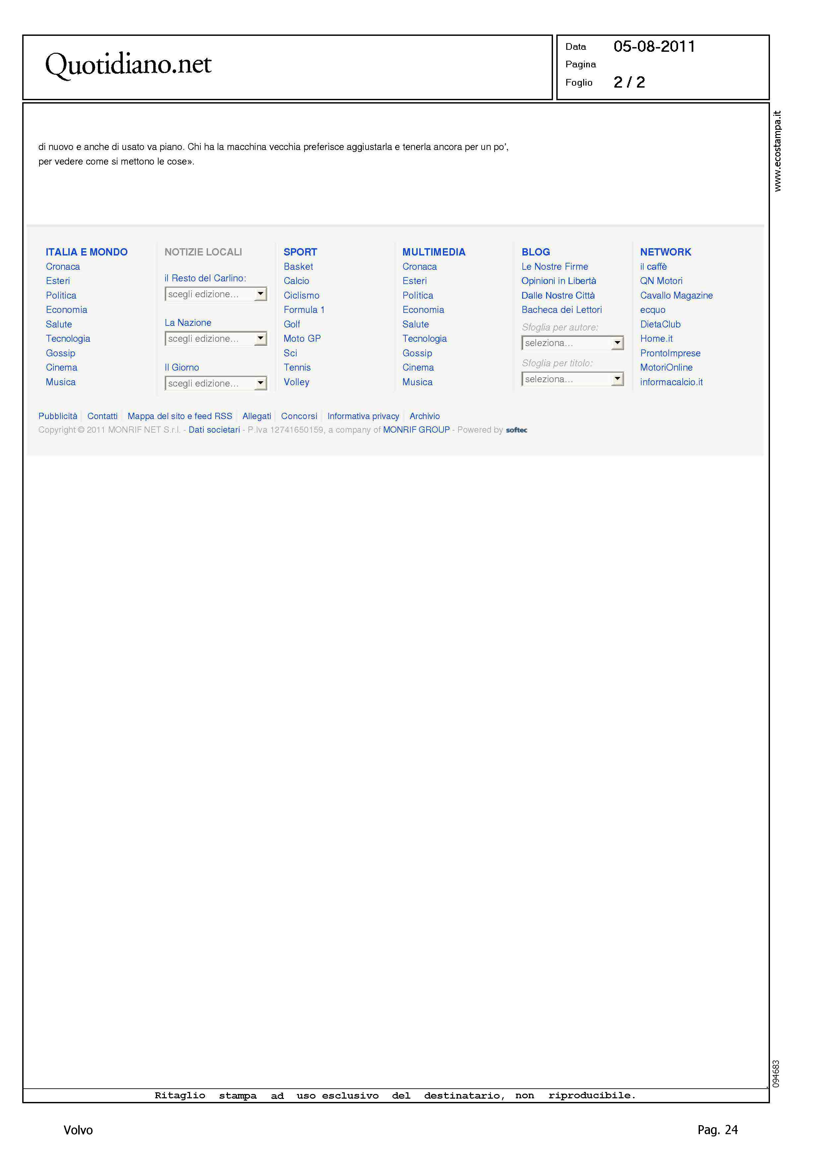Open the Tecnologia link under Italia e Mondo
828x1162 pixels.
click(68, 338)
